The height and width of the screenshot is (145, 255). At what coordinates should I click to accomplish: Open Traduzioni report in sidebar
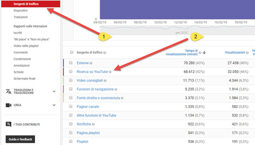[x=20, y=17]
